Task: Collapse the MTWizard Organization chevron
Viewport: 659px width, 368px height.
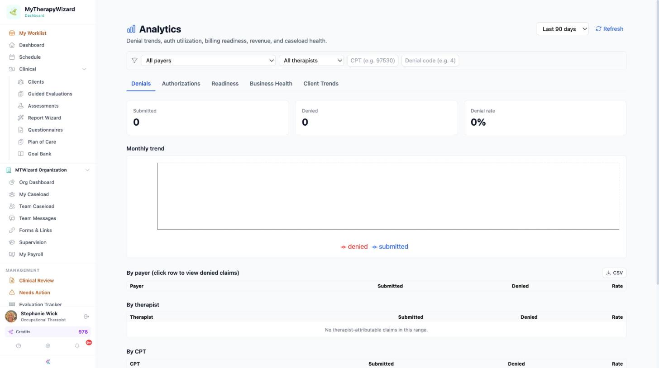Action: pos(87,170)
